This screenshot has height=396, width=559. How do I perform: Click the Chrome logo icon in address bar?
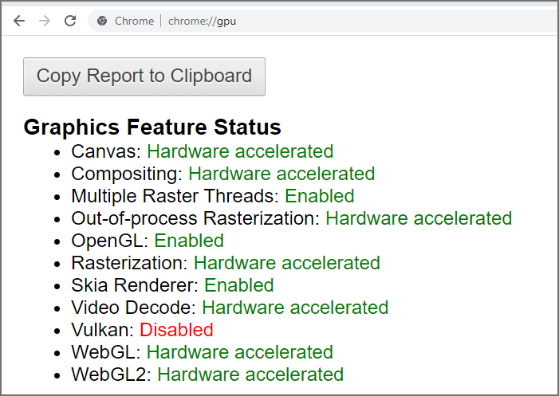coord(102,21)
